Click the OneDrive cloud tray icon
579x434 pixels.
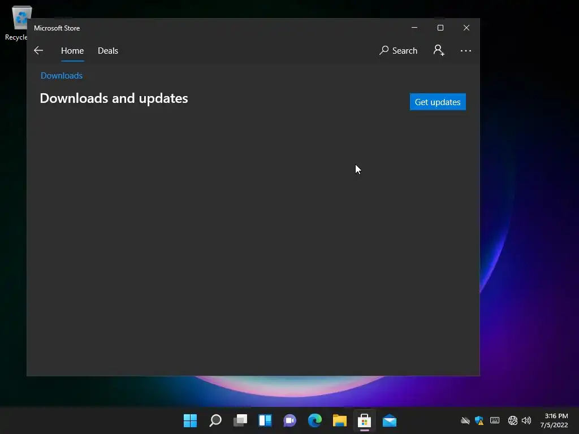tap(465, 420)
